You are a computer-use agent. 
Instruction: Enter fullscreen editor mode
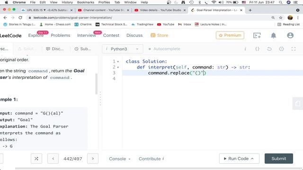pos(294,49)
